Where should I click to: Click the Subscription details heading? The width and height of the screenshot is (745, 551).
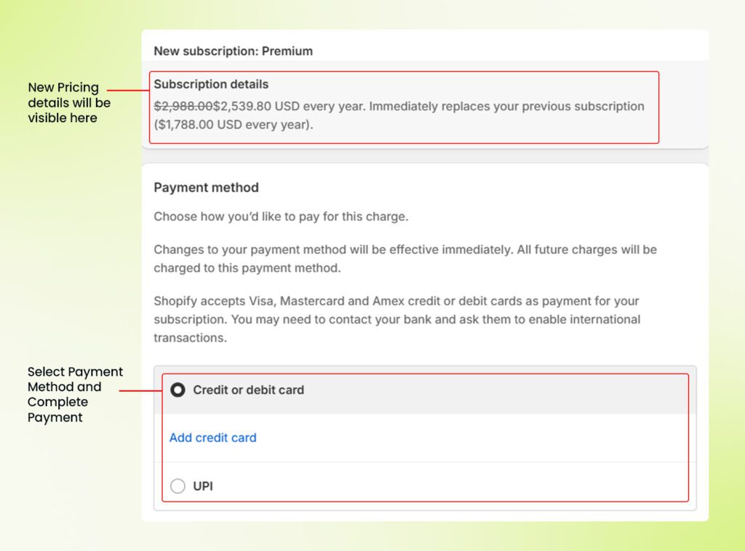(211, 84)
